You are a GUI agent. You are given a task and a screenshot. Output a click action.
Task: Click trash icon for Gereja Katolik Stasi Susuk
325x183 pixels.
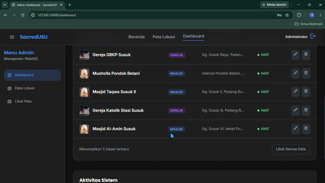[x=306, y=110]
